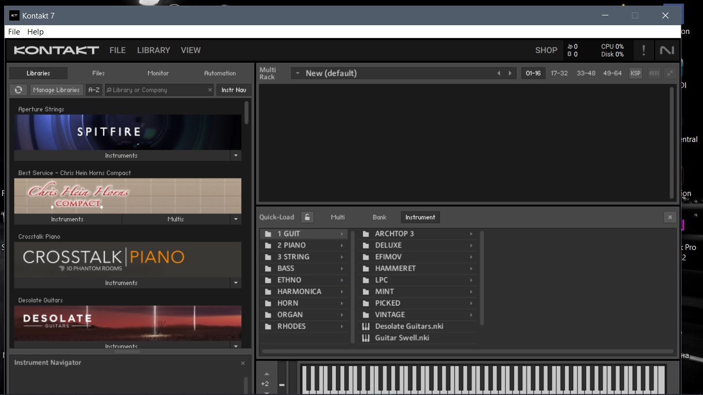Viewport: 703px width, 395px height.
Task: Click the folder icon beside BASS
Action: pos(268,268)
